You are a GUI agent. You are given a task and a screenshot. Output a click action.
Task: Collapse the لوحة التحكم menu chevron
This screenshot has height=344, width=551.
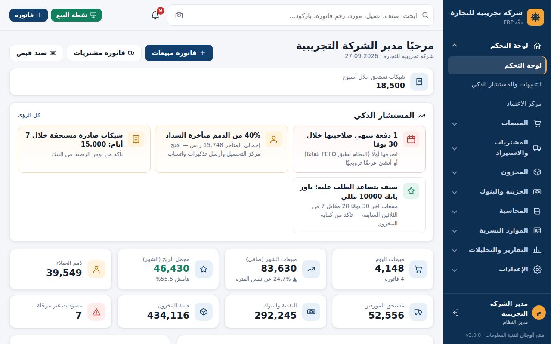coord(454,46)
